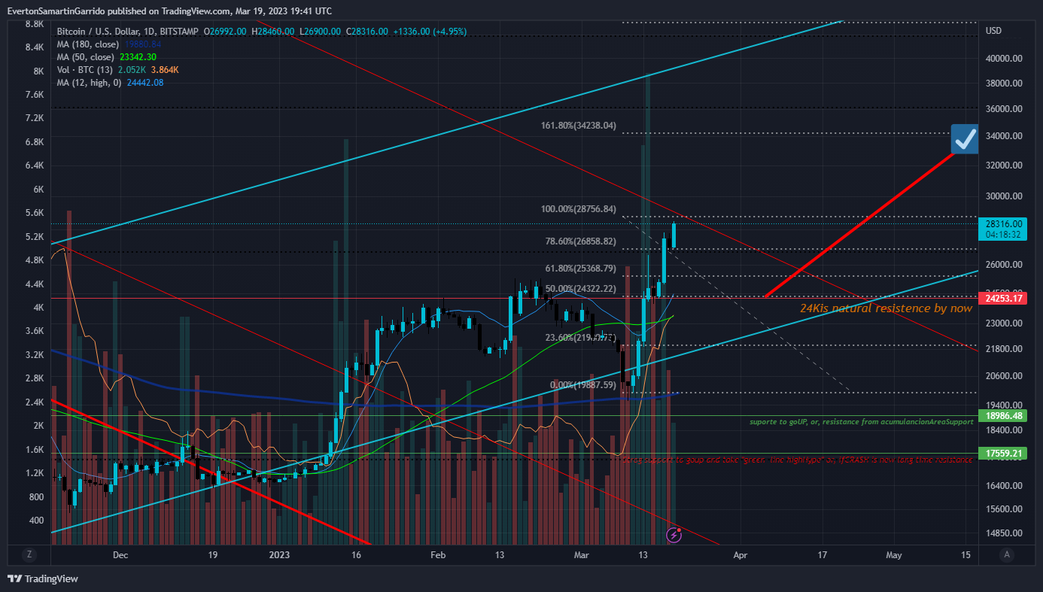Click the 2.4K volume axis tick
The width and height of the screenshot is (1043, 592).
(x=34, y=402)
